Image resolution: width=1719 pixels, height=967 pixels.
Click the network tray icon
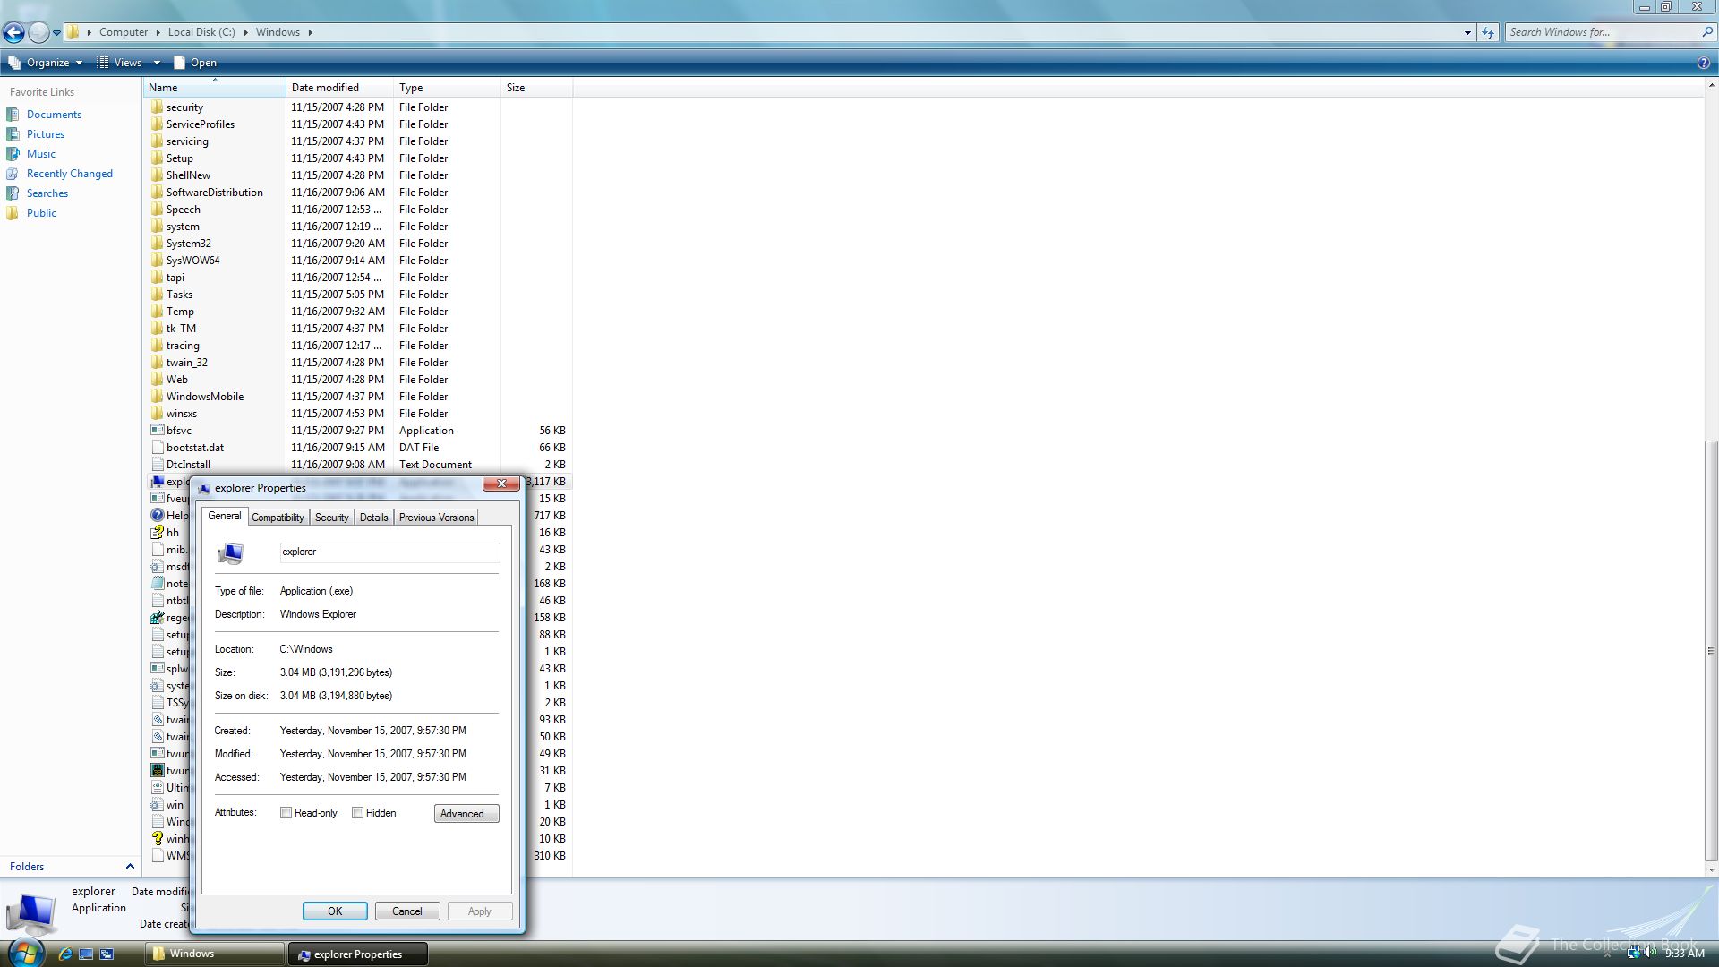click(x=1634, y=954)
